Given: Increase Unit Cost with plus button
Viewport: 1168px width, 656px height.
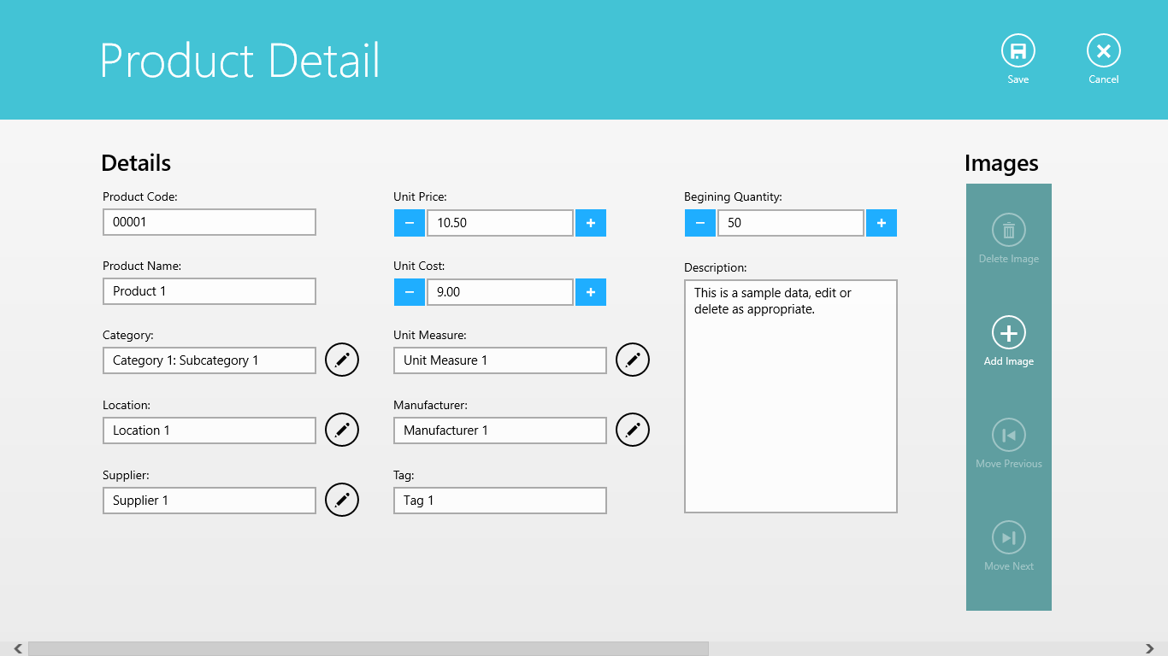Looking at the screenshot, I should pos(591,292).
